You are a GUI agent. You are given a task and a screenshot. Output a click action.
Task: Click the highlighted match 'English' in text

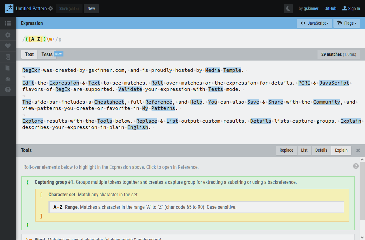point(137,127)
